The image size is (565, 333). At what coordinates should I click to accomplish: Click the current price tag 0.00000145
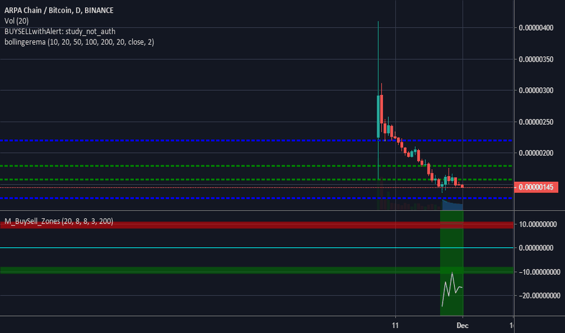536,187
